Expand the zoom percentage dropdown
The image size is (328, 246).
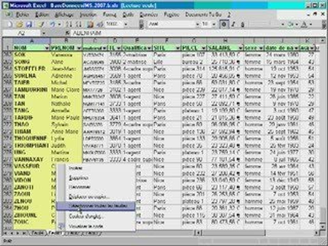[126, 25]
